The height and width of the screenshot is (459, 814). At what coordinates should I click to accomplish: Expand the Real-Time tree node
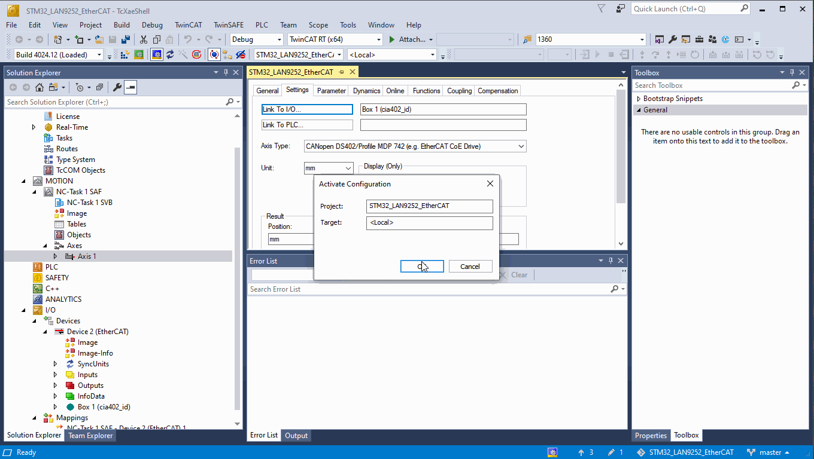[34, 127]
